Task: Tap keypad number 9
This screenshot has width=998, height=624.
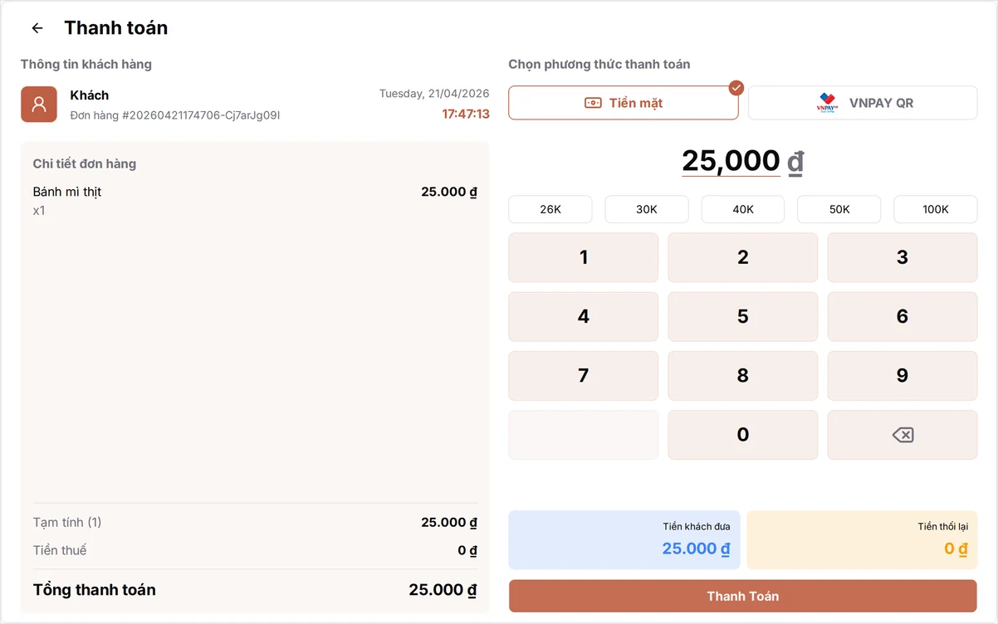Action: [903, 376]
